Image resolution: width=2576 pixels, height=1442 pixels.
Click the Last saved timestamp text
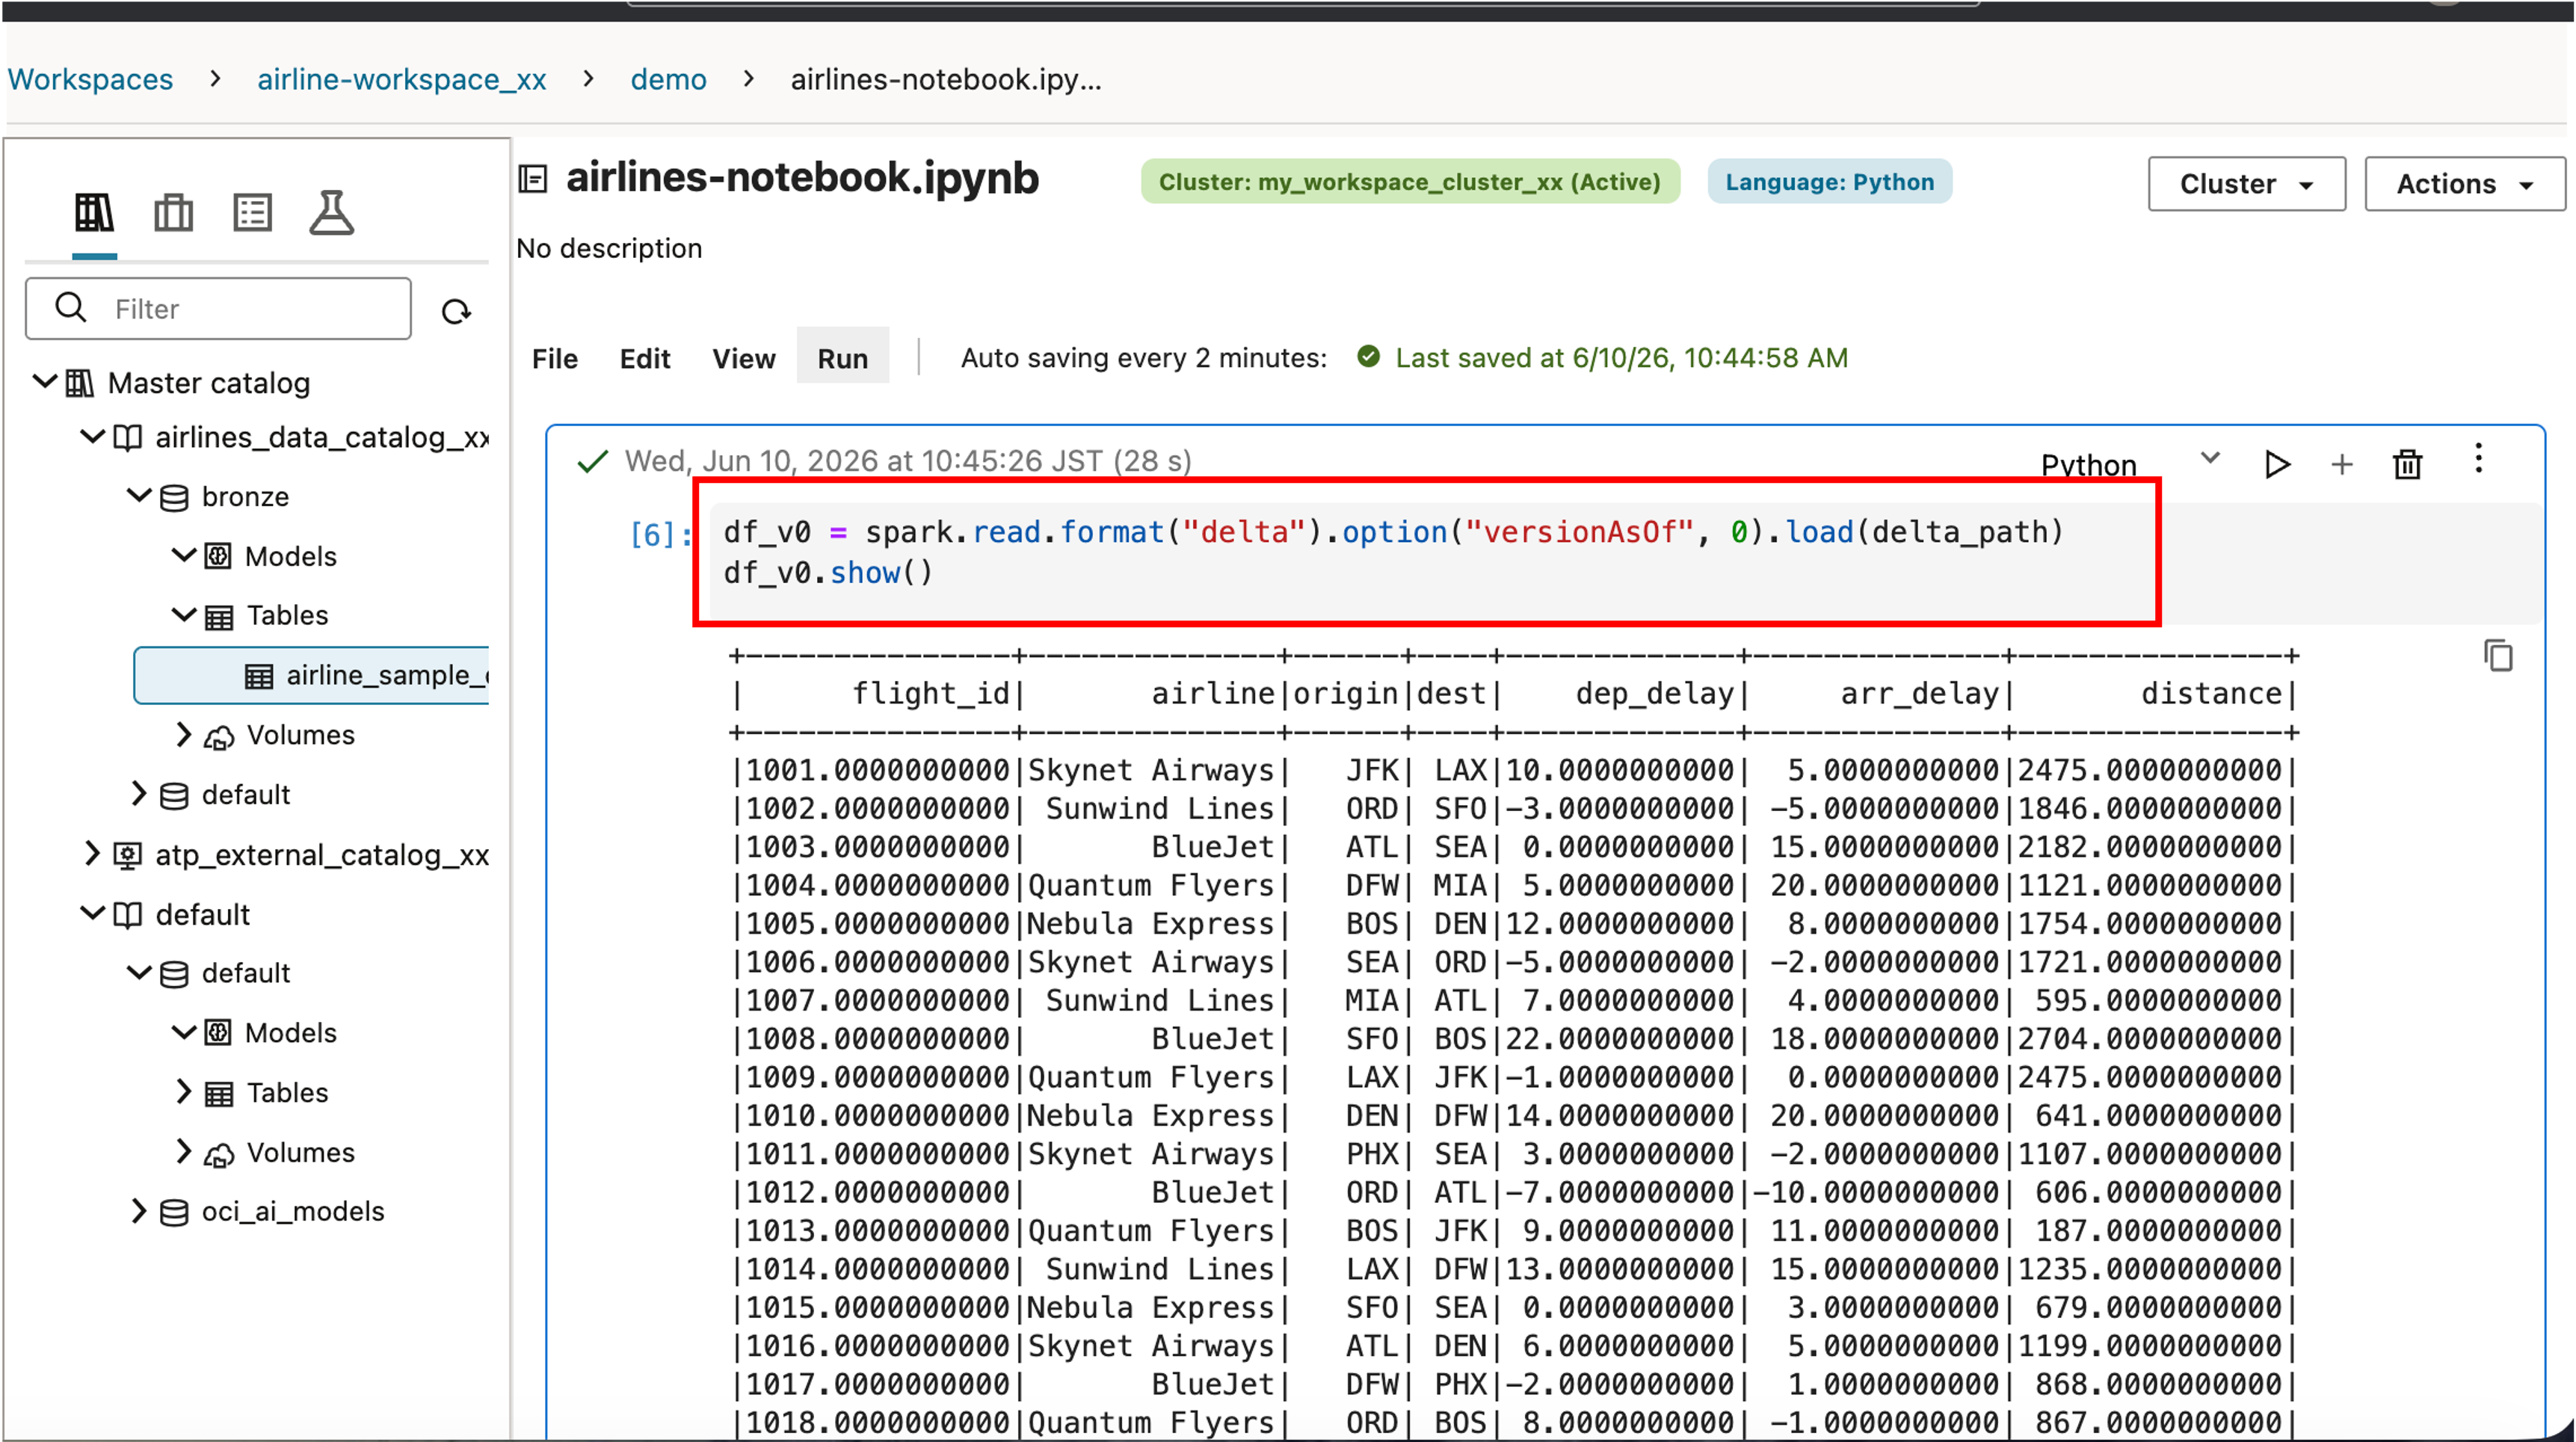(x=1621, y=358)
